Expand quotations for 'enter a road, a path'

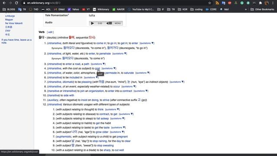98,64
